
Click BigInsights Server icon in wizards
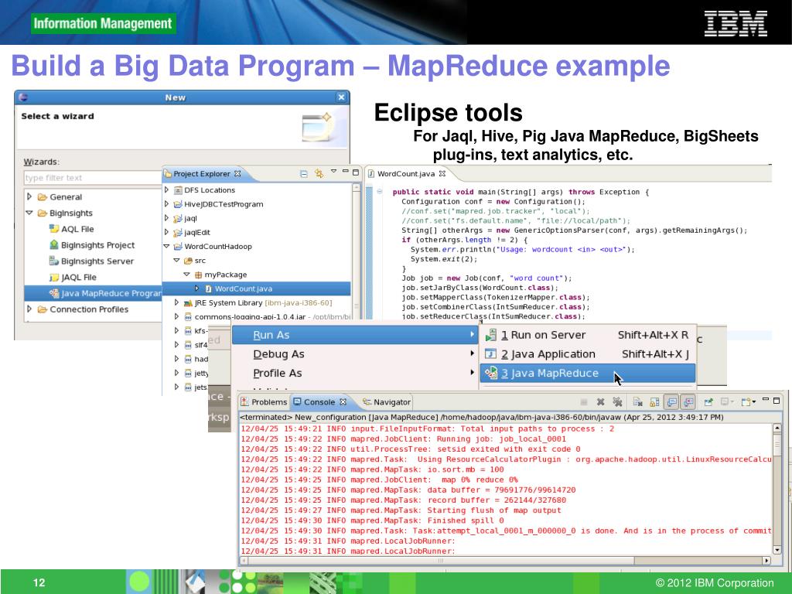[53, 261]
